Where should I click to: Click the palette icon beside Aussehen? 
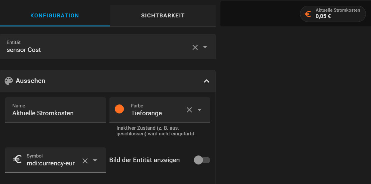tap(9, 81)
